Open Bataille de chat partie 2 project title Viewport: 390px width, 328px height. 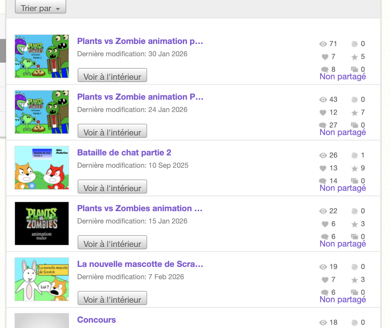pyautogui.click(x=124, y=152)
